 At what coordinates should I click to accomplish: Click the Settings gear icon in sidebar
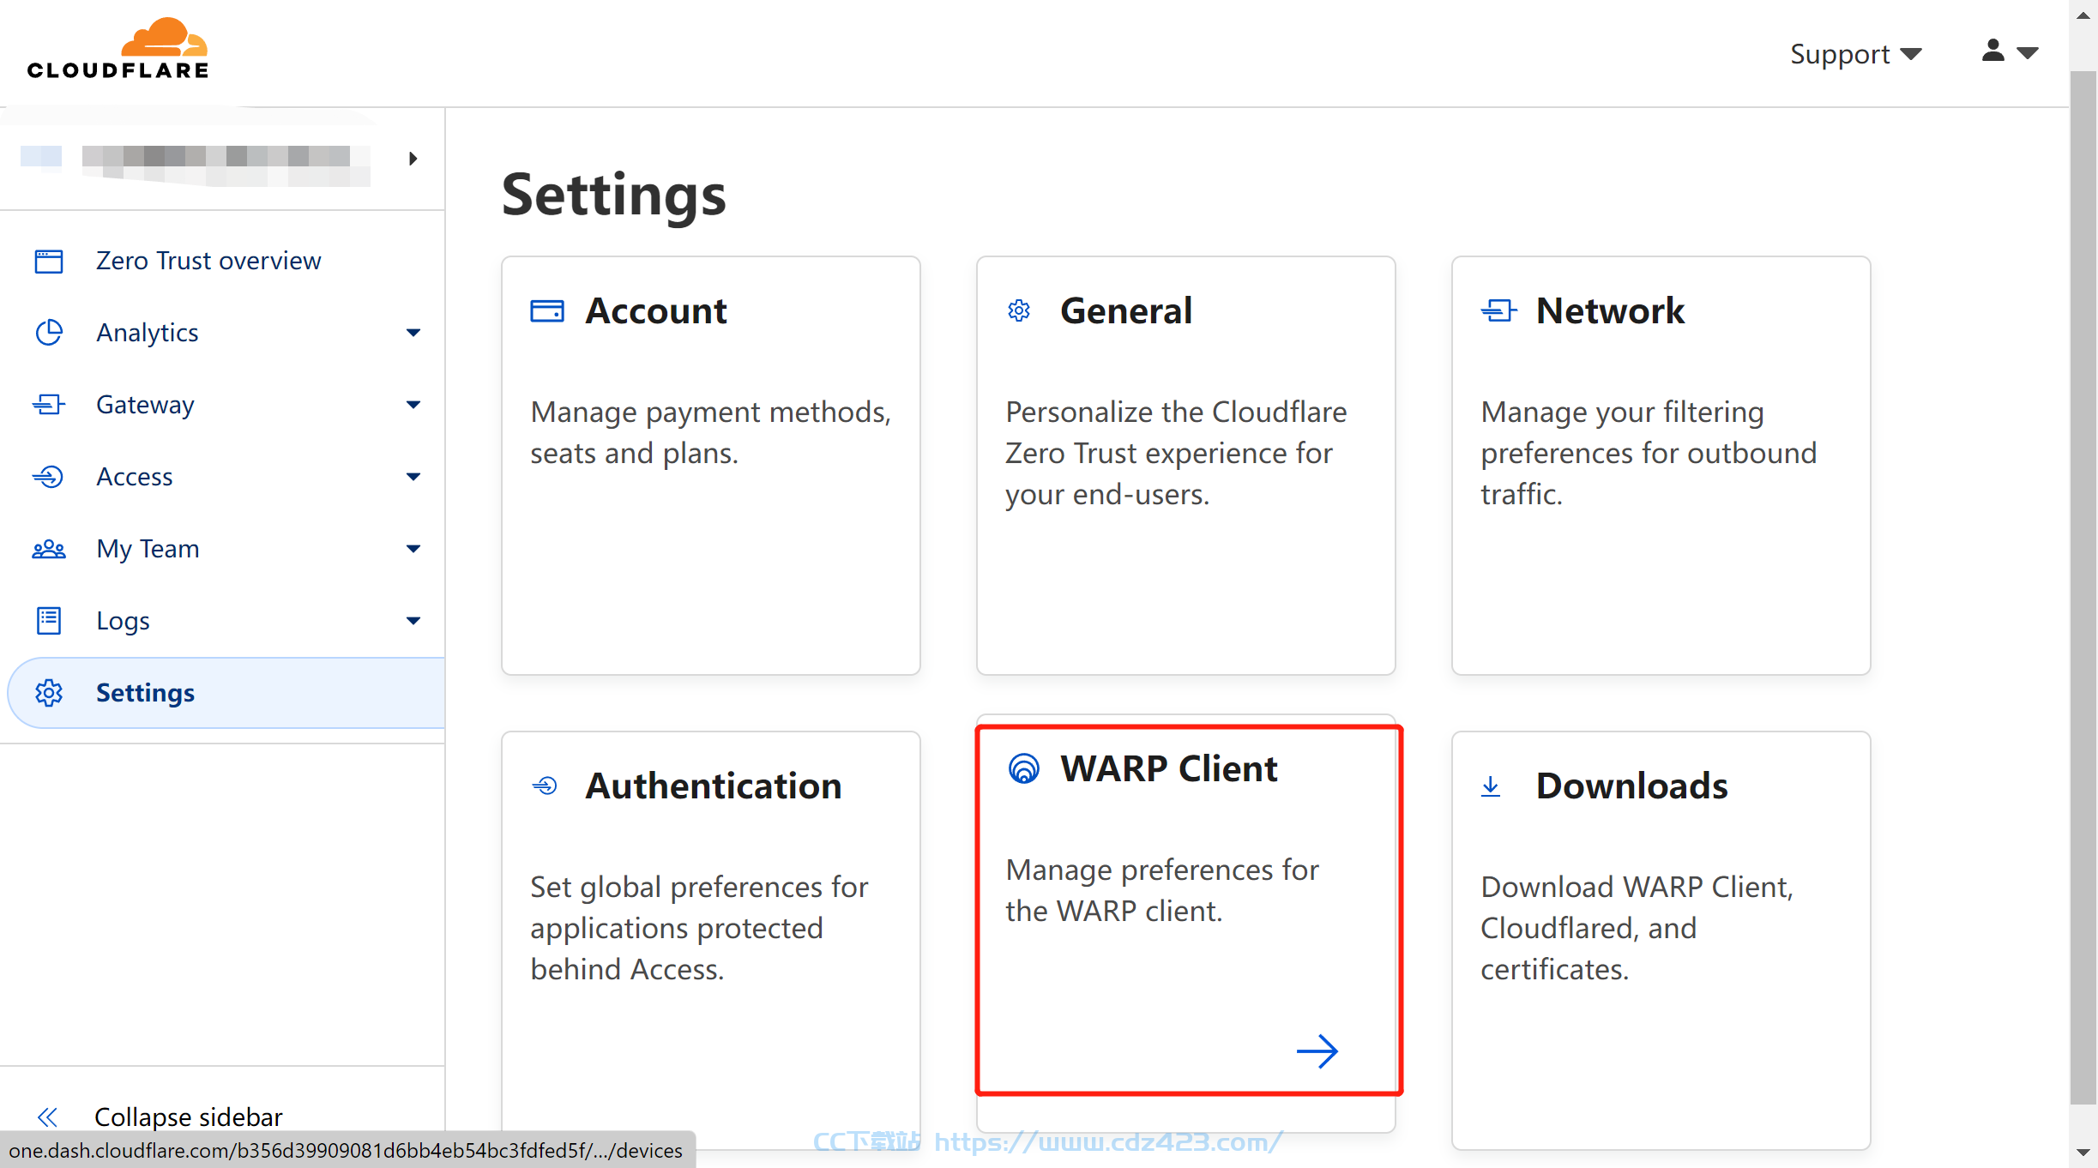(x=49, y=693)
